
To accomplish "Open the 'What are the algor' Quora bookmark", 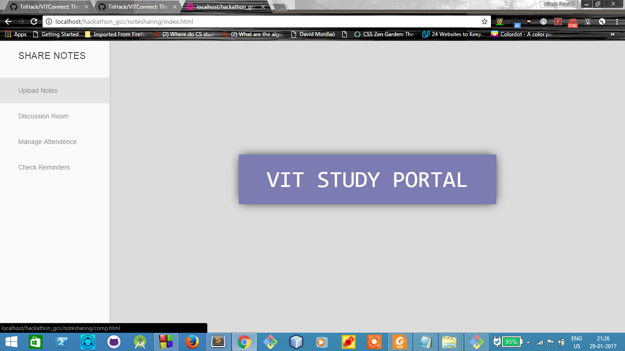I will coord(253,34).
